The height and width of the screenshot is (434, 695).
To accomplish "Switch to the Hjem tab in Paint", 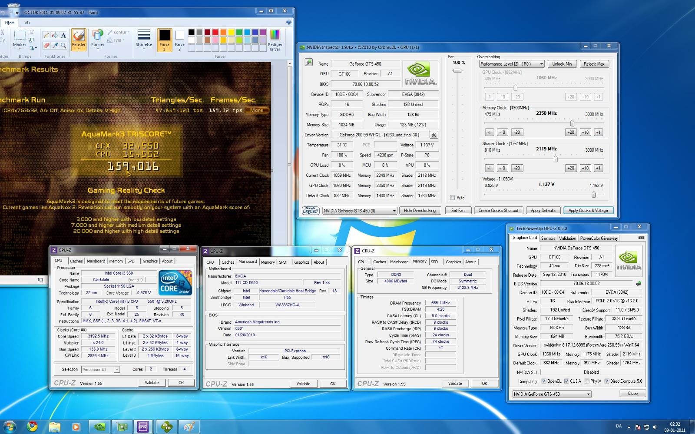I will 10,23.
